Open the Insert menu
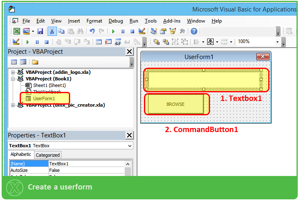 click(x=74, y=21)
